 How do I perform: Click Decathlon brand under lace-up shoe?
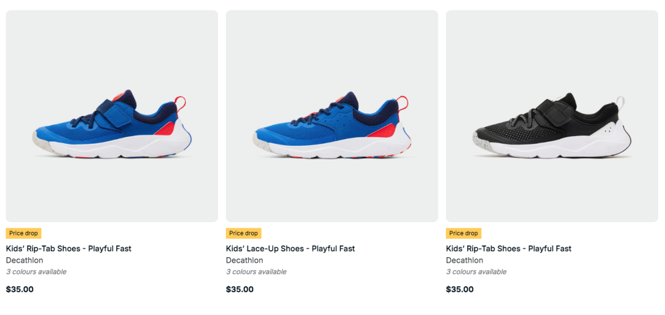tap(244, 260)
